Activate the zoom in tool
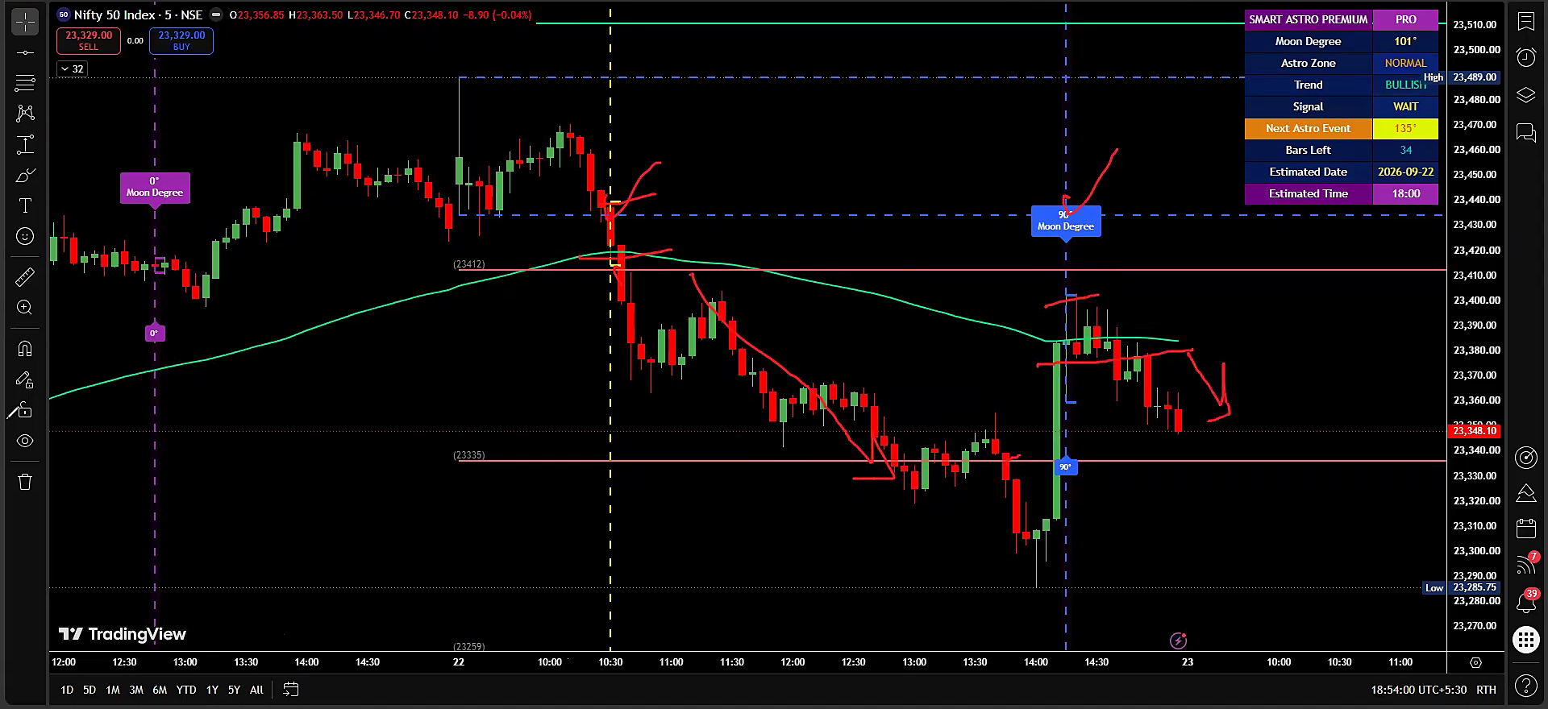 (x=25, y=308)
